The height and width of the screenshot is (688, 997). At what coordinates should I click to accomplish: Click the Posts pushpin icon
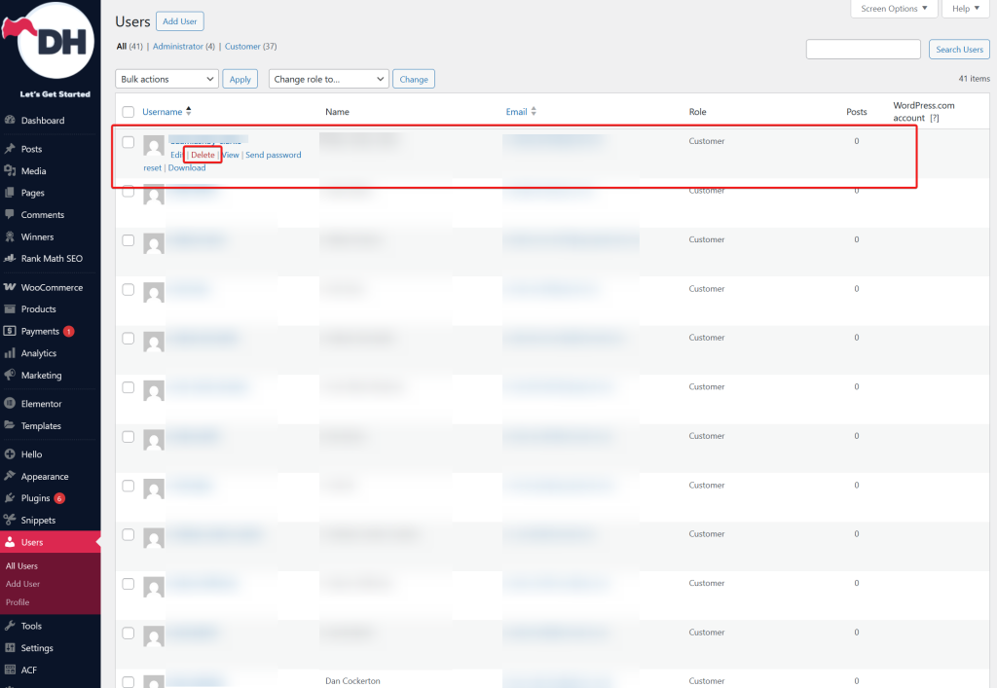(10, 149)
